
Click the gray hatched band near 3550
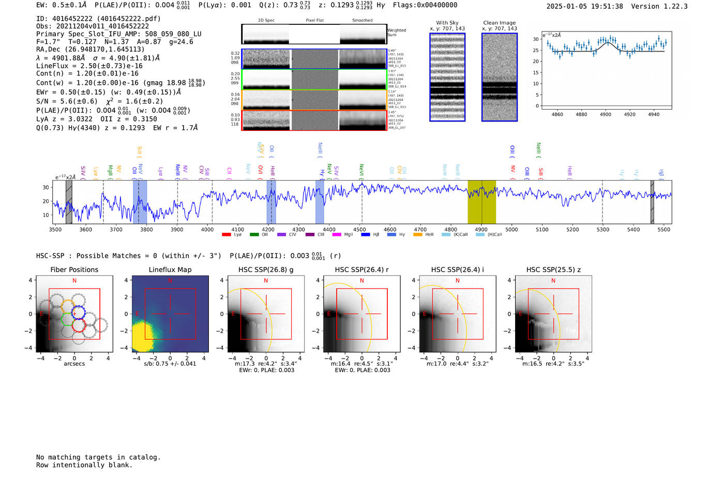coord(69,202)
